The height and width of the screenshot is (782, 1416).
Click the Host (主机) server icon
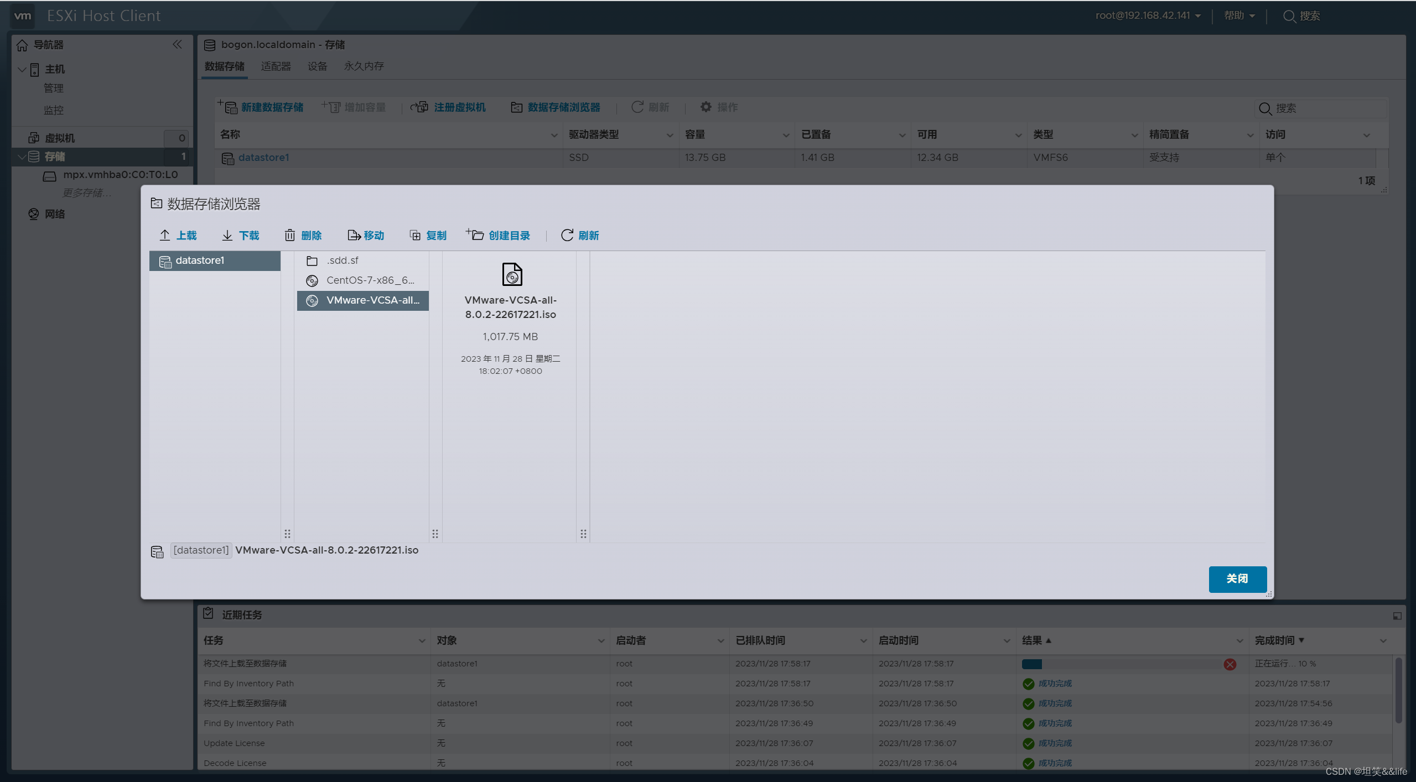pos(35,69)
